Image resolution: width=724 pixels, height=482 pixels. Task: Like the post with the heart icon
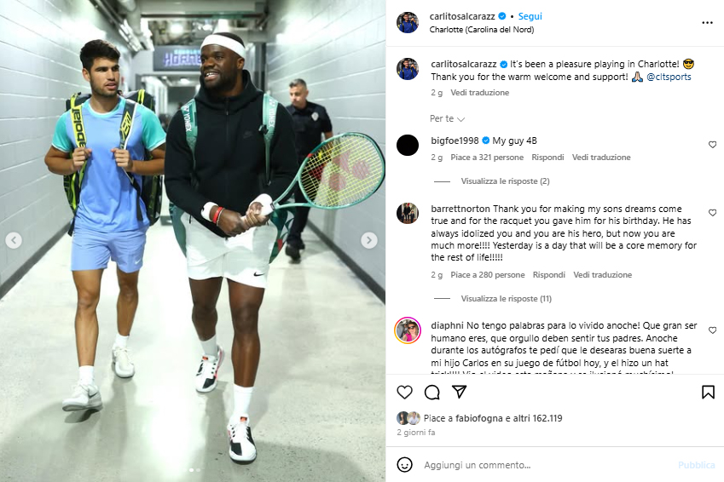404,392
